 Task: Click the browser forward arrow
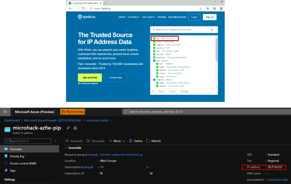tap(77, 8)
